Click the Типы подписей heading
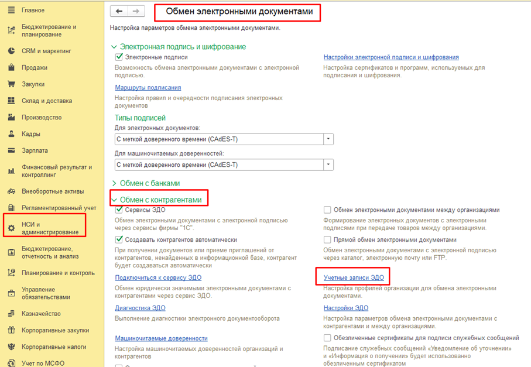This screenshot has height=367, width=531. (x=140, y=118)
